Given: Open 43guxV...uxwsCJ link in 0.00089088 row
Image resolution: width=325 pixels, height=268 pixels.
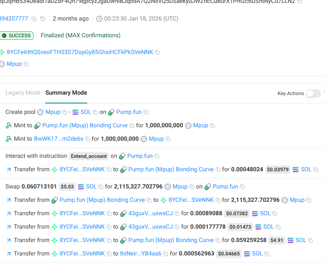Looking at the screenshot, I should pyautogui.click(x=151, y=214).
